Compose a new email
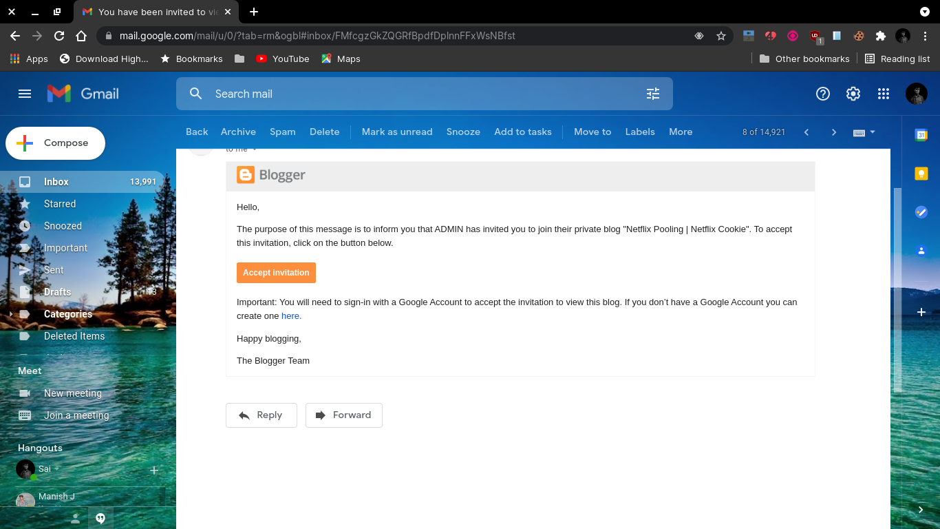940x529 pixels. click(56, 143)
